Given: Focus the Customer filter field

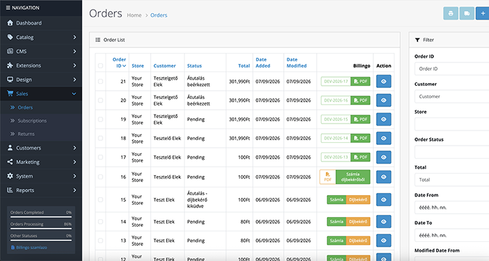Looking at the screenshot, I should point(452,96).
